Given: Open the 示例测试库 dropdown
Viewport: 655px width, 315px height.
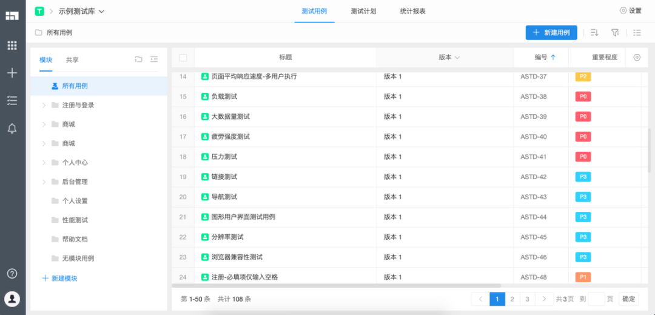Looking at the screenshot, I should (81, 12).
